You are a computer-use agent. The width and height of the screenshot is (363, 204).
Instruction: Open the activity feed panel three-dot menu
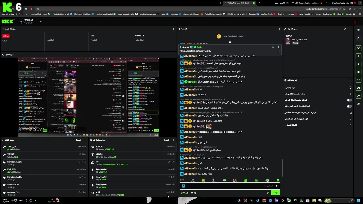(85, 140)
